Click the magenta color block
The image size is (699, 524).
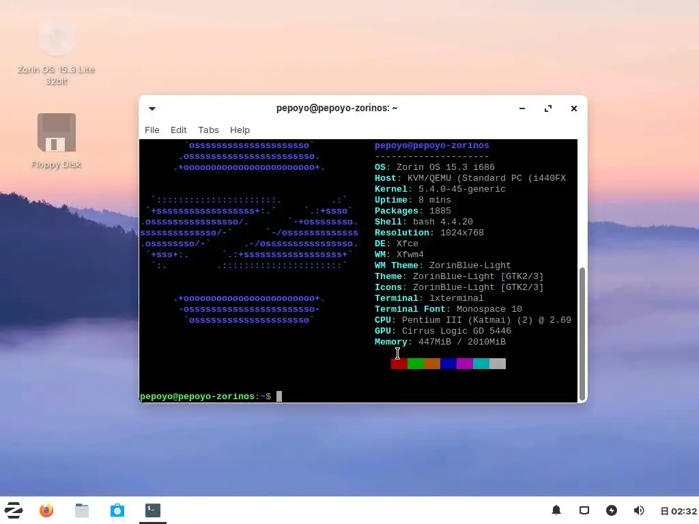click(x=464, y=364)
